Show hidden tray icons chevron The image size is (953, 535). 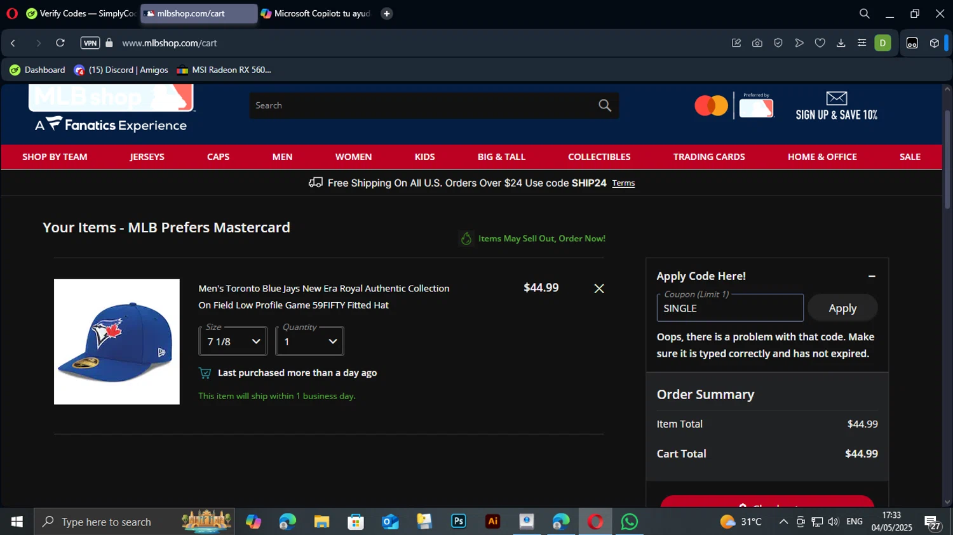tap(783, 522)
